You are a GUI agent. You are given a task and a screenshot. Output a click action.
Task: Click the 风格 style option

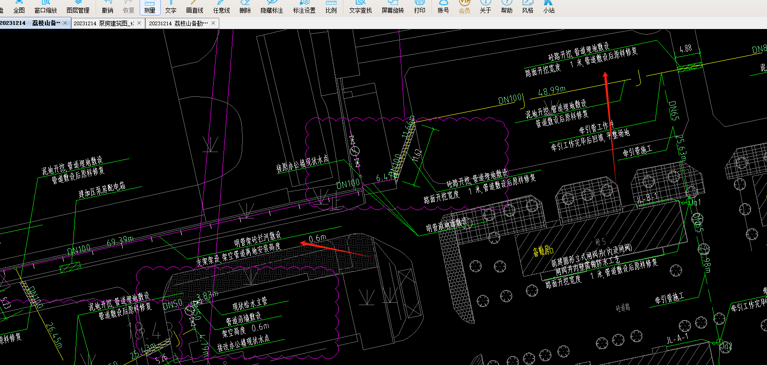pyautogui.click(x=528, y=7)
